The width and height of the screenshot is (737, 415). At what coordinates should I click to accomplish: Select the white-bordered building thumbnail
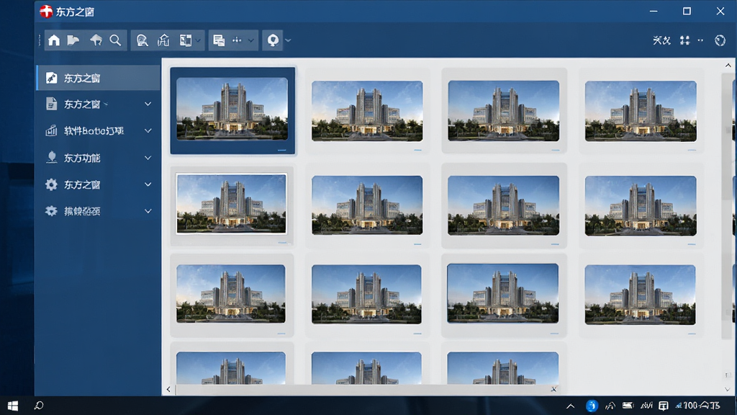click(231, 204)
